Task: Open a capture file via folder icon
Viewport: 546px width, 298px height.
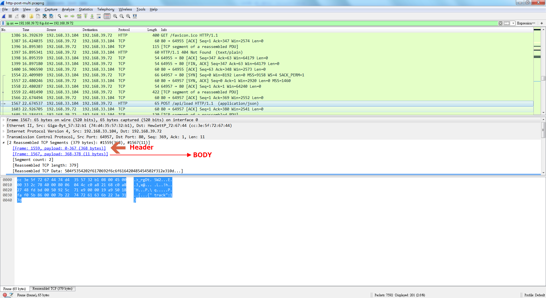Action: pyautogui.click(x=31, y=16)
